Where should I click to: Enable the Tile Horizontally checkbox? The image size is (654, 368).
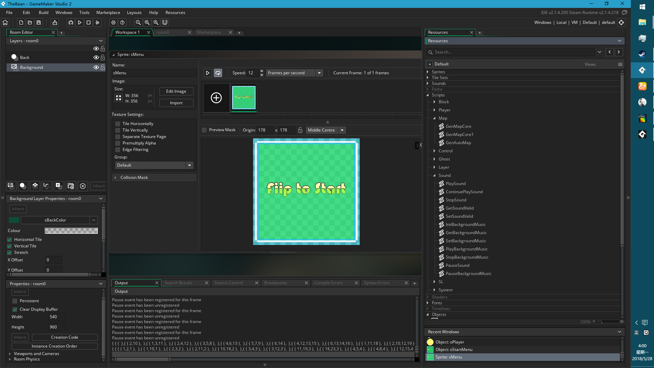118,123
